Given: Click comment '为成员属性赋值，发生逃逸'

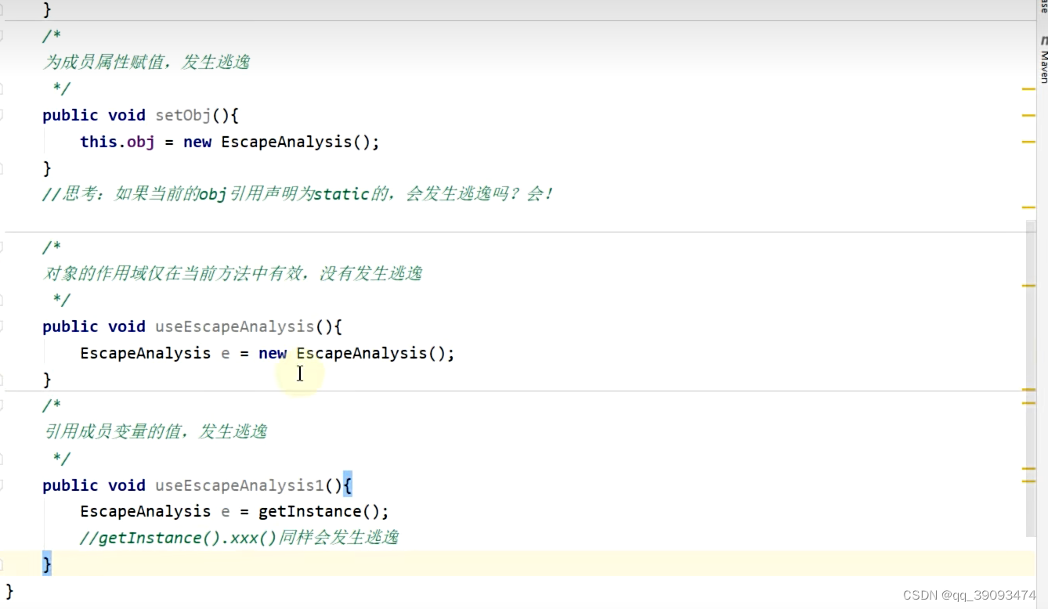Looking at the screenshot, I should [146, 62].
